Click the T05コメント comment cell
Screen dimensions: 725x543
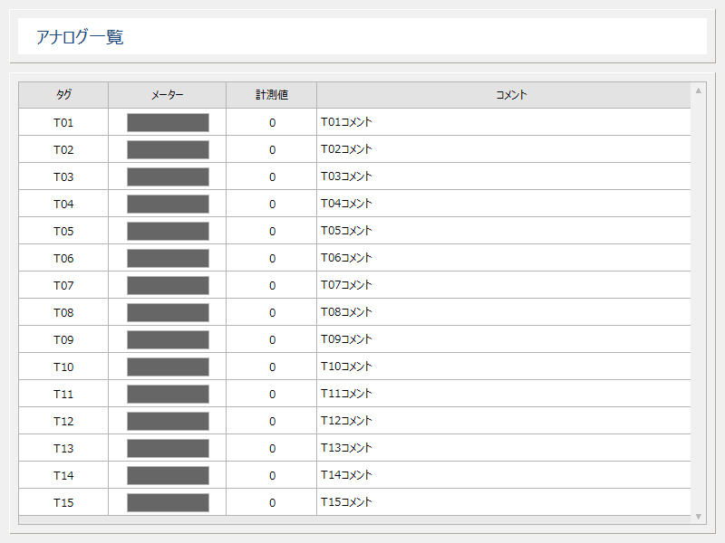504,231
